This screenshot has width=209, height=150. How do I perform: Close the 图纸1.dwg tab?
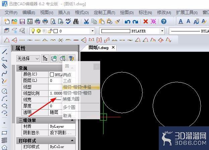[113, 47]
